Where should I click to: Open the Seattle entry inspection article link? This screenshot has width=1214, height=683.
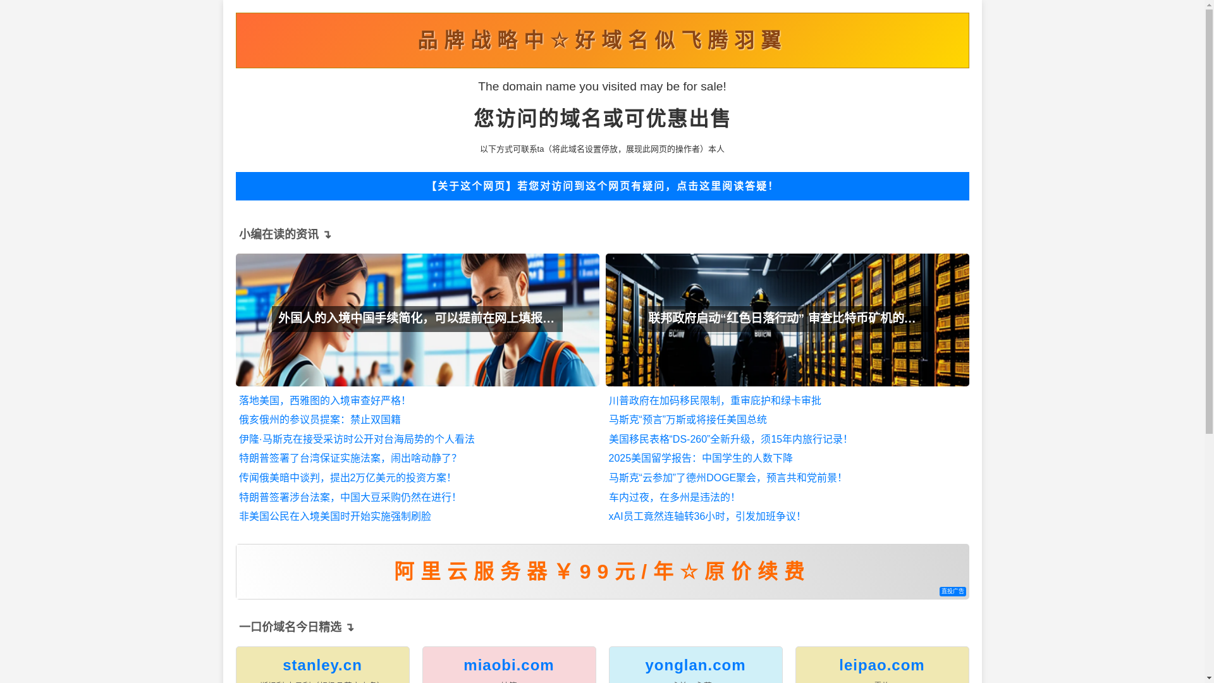click(322, 400)
